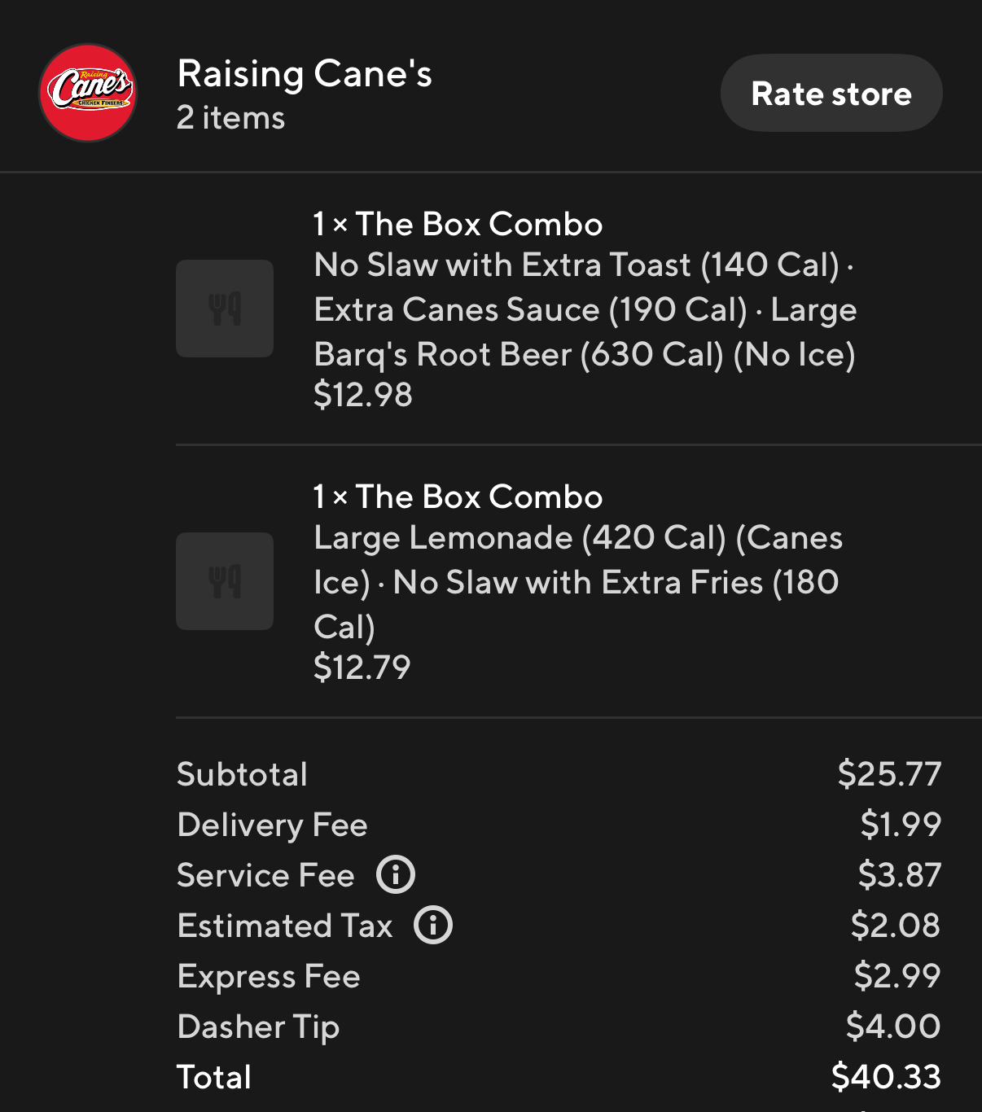Tap the first Box Combo image placeholder
Viewport: 982px width, 1112px height.
(x=225, y=309)
